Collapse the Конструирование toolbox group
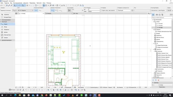The width and height of the screenshot is (173, 97). point(7,20)
